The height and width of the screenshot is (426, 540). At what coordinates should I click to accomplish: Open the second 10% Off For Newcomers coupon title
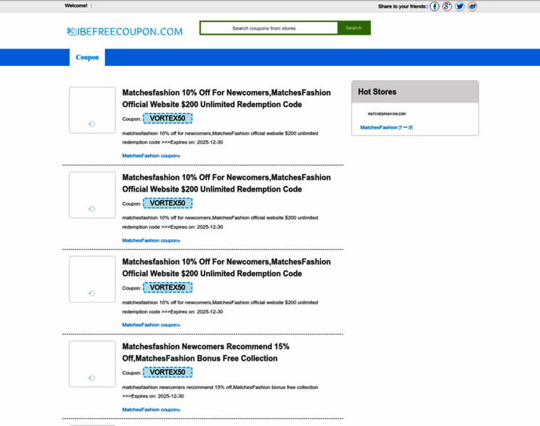pyautogui.click(x=226, y=183)
